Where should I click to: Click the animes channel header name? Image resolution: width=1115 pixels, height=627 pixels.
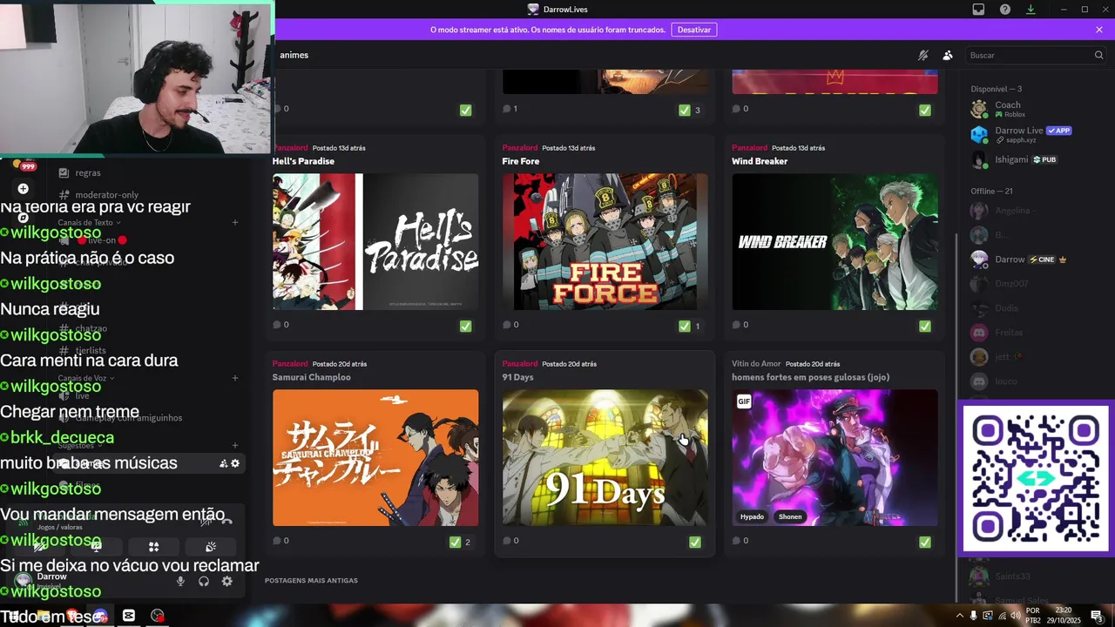pos(294,55)
